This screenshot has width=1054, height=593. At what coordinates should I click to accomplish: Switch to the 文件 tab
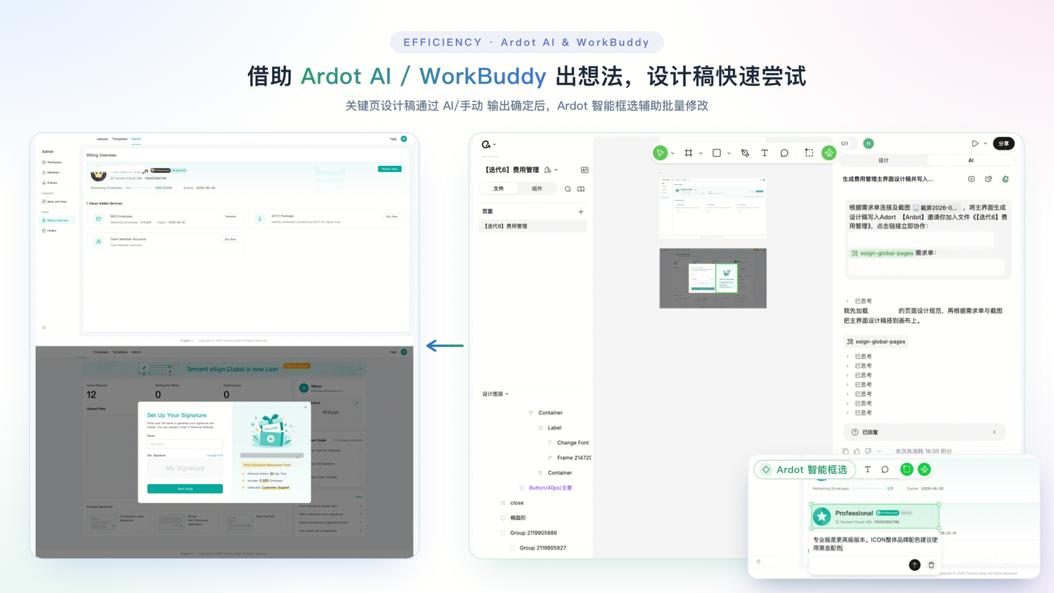tap(498, 189)
